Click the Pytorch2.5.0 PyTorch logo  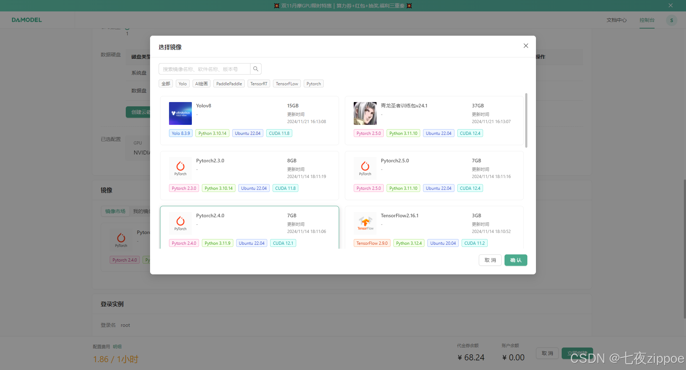tap(365, 168)
